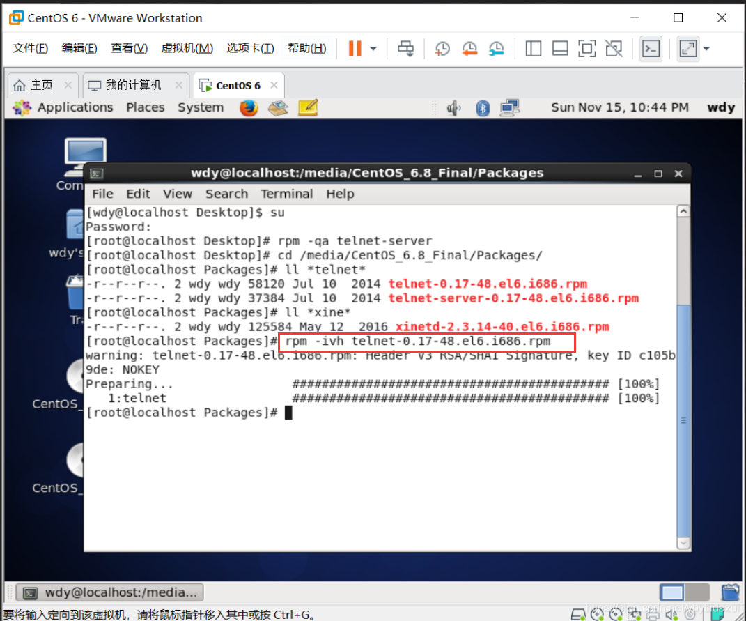746x621 pixels.
Task: Open the 选项卡(T) menu
Action: click(x=250, y=48)
